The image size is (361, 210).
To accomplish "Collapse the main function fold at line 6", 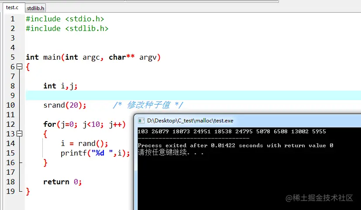I will coord(20,67).
